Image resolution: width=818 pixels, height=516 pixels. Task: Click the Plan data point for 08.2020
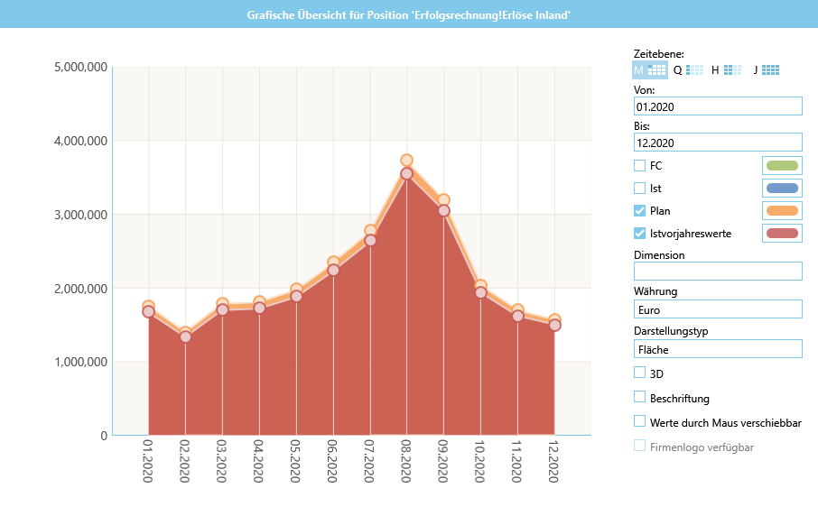pyautogui.click(x=407, y=161)
